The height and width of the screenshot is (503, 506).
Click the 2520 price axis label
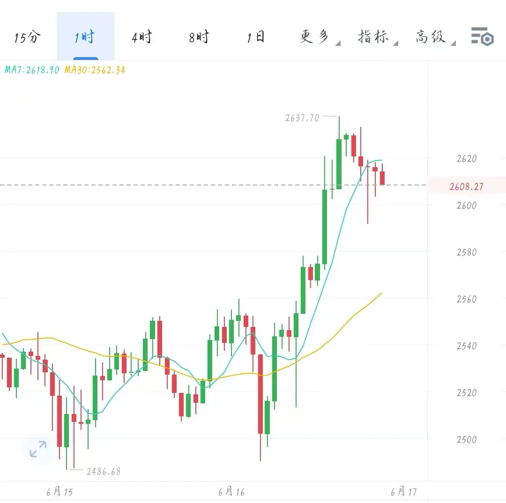click(467, 392)
